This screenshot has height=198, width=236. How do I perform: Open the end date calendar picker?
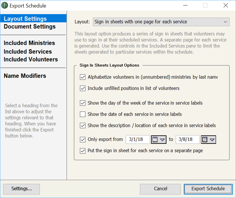tap(208, 139)
